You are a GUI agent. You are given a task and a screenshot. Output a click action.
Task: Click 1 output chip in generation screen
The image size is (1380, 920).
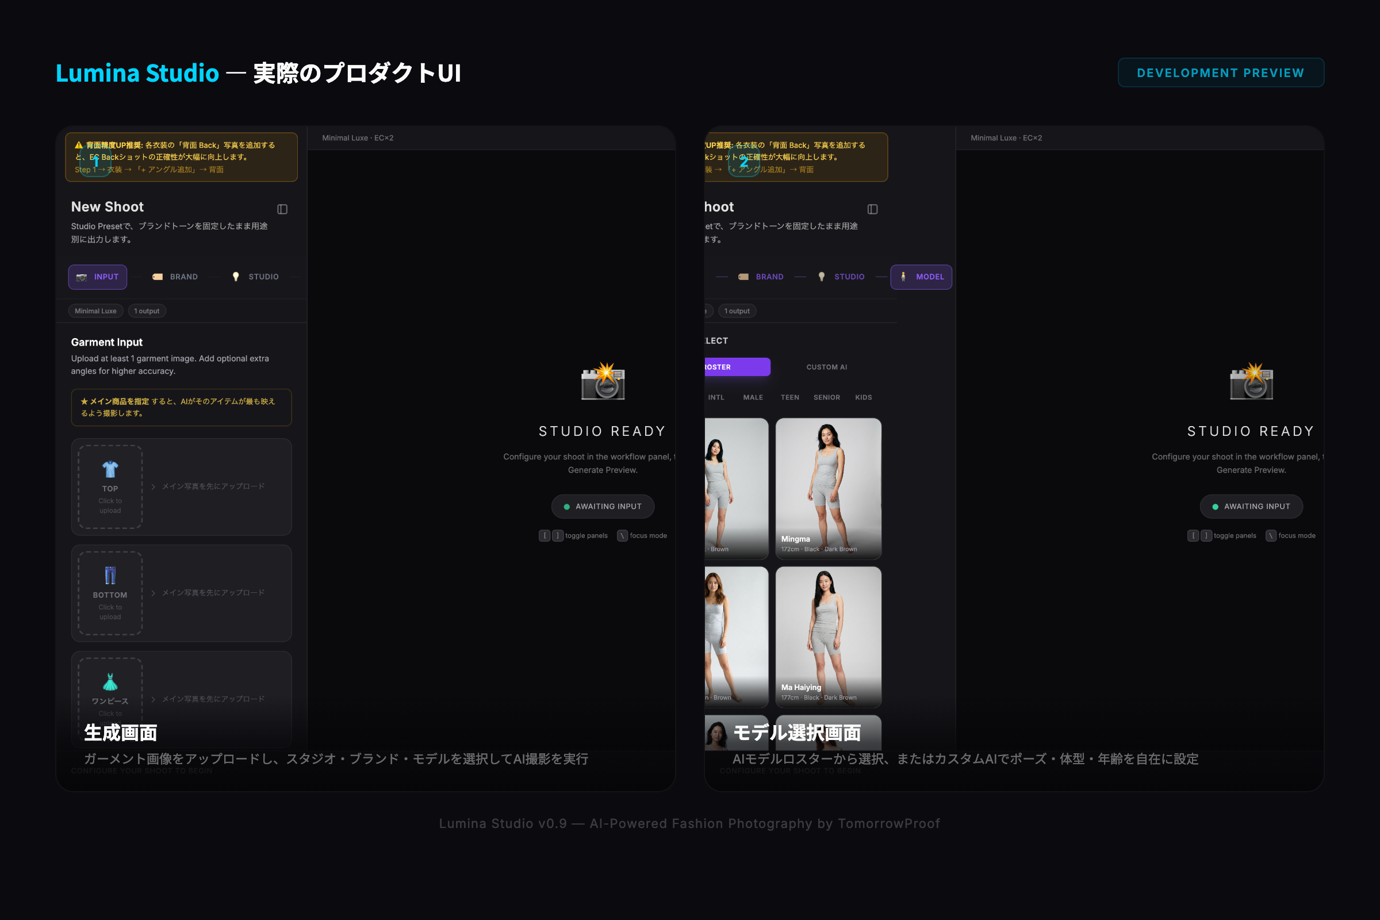click(x=147, y=311)
